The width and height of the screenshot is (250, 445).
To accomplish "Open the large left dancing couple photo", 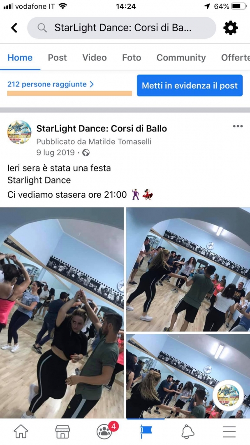I will pos(62,313).
